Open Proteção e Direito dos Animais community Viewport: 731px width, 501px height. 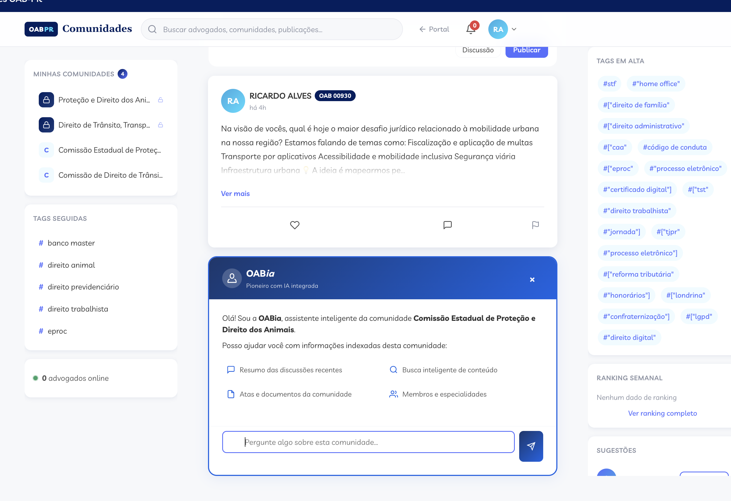point(104,100)
